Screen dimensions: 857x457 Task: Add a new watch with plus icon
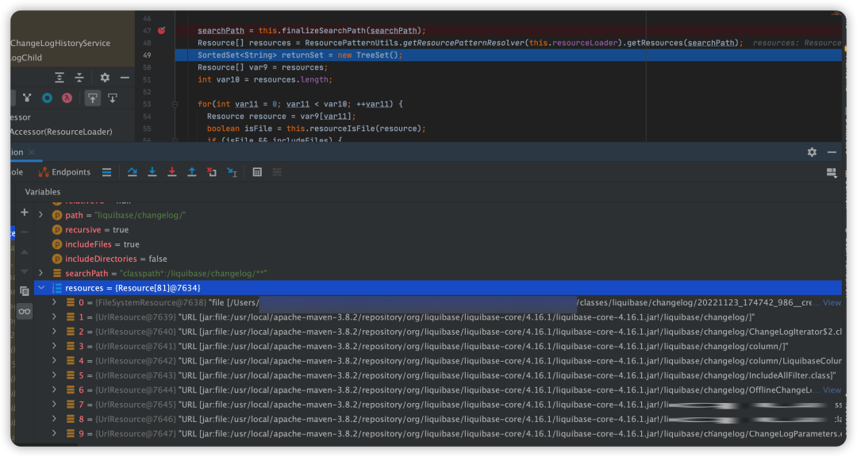[x=25, y=213]
